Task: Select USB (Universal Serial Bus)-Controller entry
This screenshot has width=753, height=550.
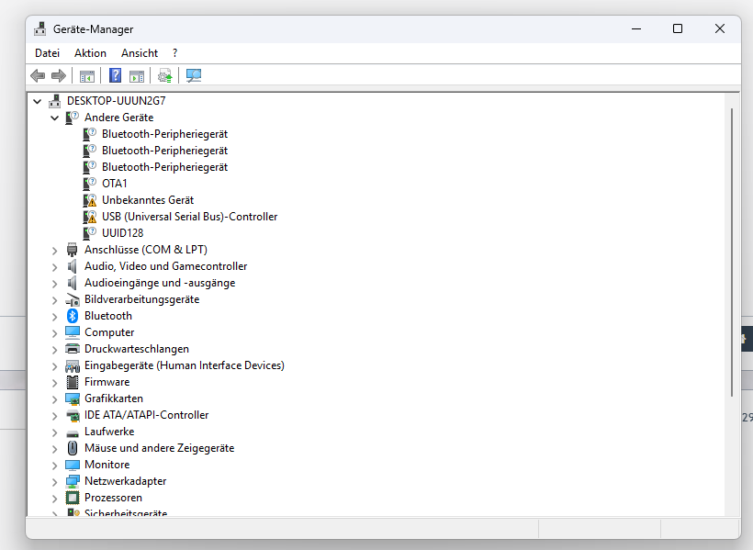Action: tap(190, 217)
